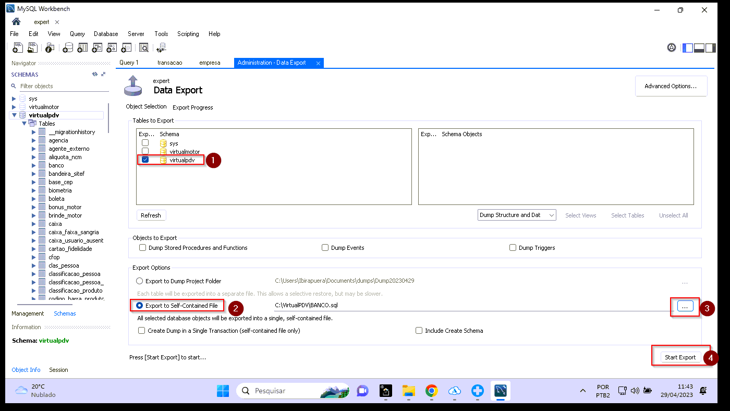This screenshot has height=411, width=730.
Task: Expand the banco table node
Action: [34, 165]
